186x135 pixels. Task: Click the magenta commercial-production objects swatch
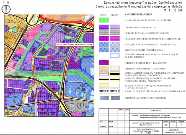point(104,38)
